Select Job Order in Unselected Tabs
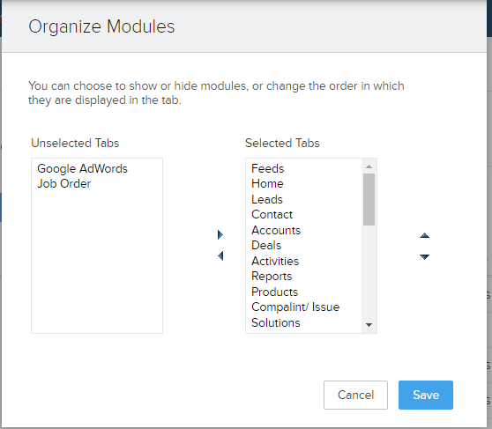This screenshot has width=492, height=429. point(64,184)
